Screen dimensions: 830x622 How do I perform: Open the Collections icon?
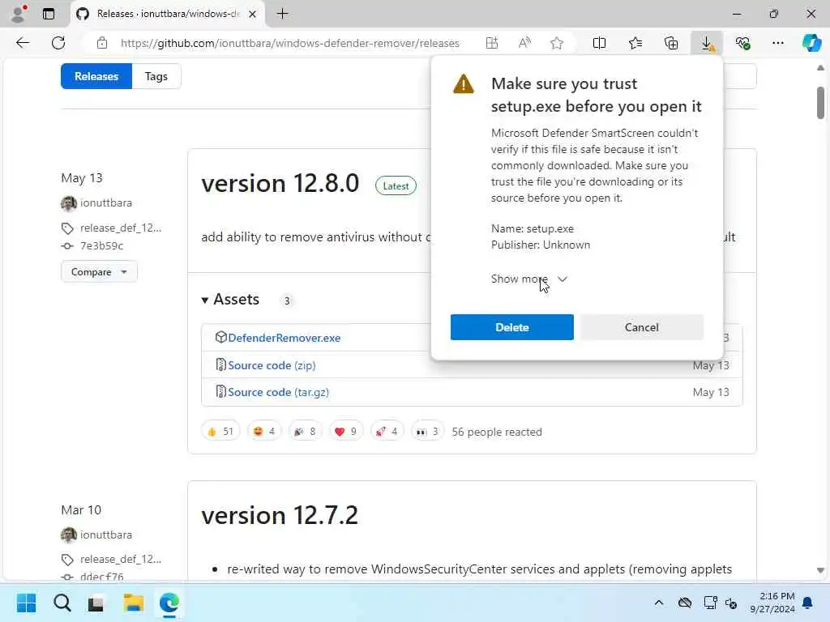[670, 43]
